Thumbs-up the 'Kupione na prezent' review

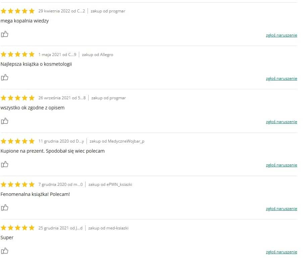coord(5,164)
